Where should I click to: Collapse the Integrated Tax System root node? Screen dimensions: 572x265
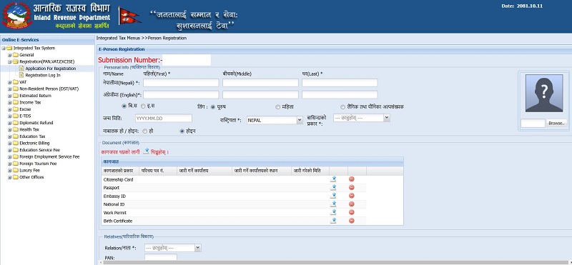4,48
